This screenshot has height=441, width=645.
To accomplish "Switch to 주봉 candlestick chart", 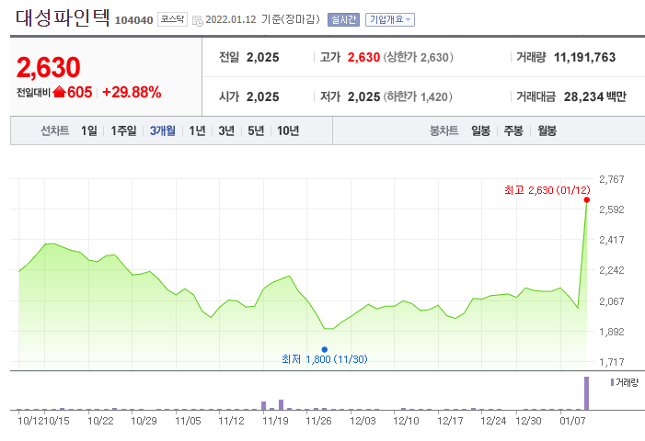I will pyautogui.click(x=513, y=130).
